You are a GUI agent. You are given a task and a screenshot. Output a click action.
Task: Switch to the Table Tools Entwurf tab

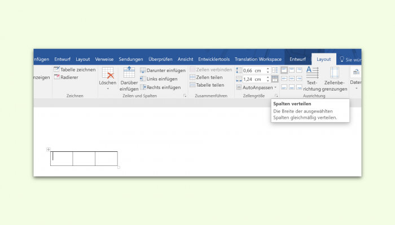(x=297, y=59)
